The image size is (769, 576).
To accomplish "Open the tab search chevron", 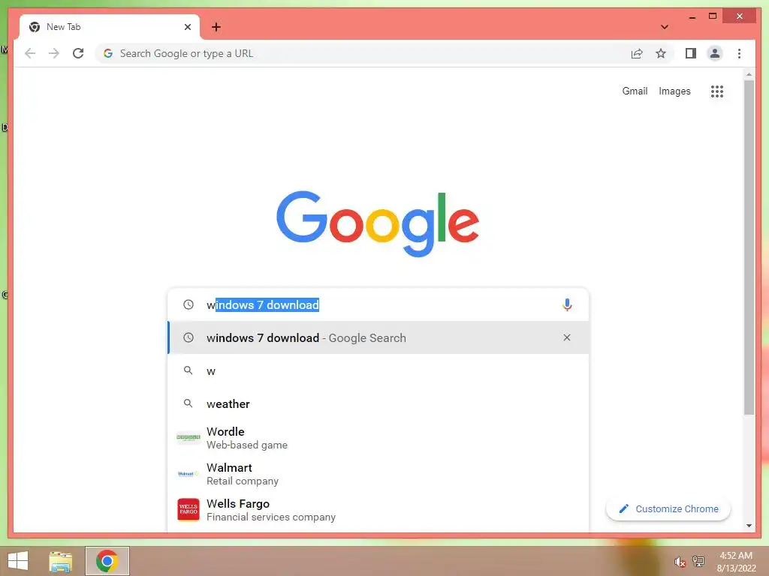I will click(x=664, y=27).
